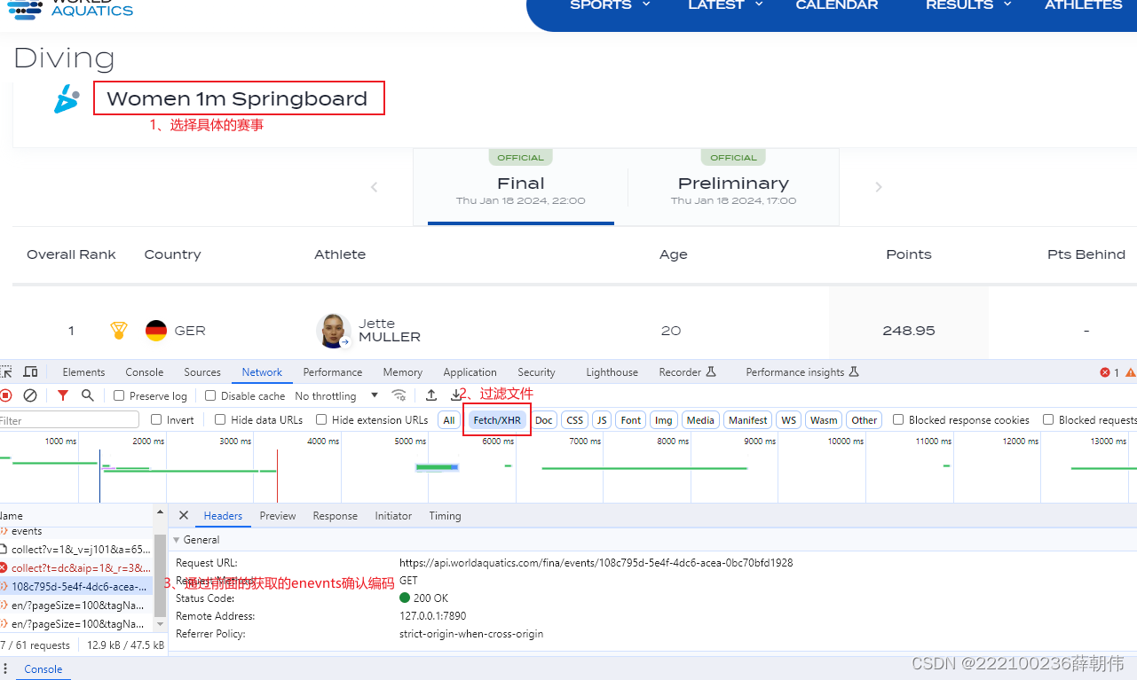Image resolution: width=1137 pixels, height=680 pixels.
Task: Open network search with the magnifier icon
Action: [x=87, y=395]
